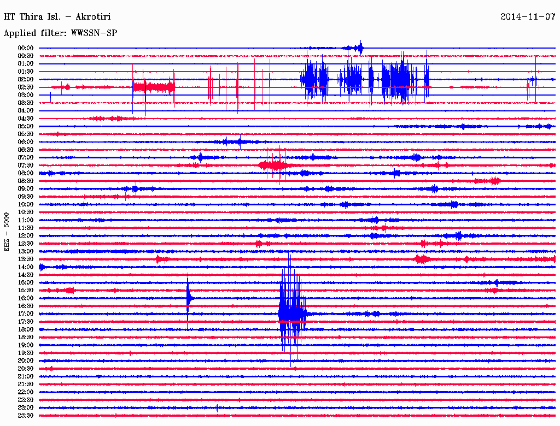Select the 06:00 time label
This screenshot has height=426, width=560.
pyautogui.click(x=26, y=141)
